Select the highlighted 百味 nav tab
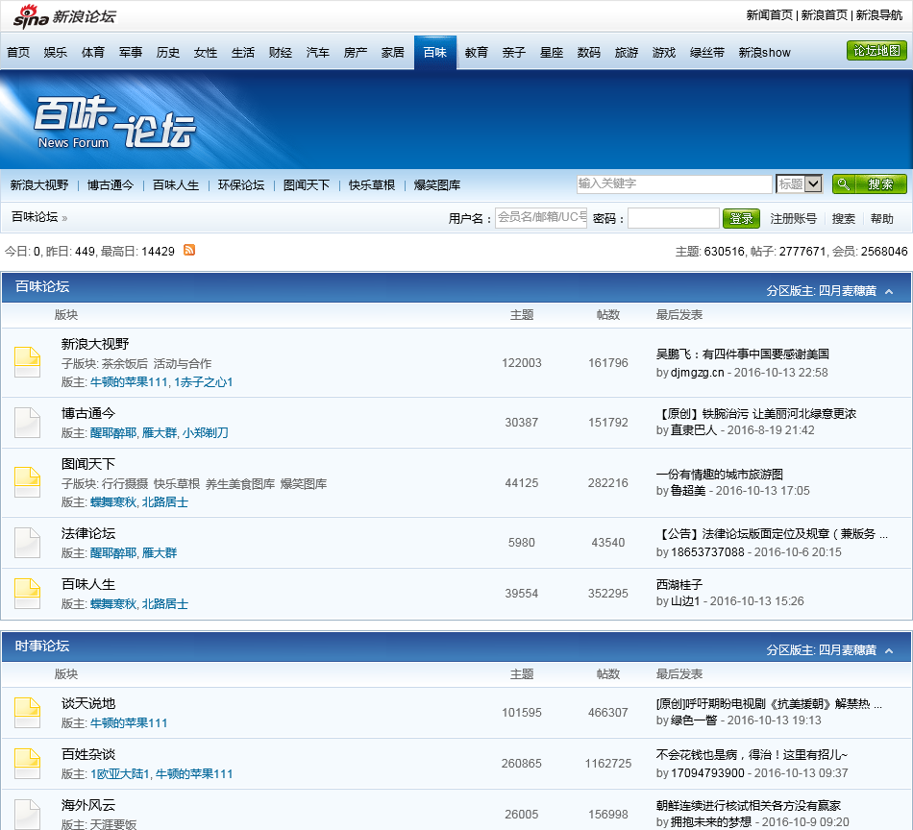The image size is (913, 830). (435, 53)
